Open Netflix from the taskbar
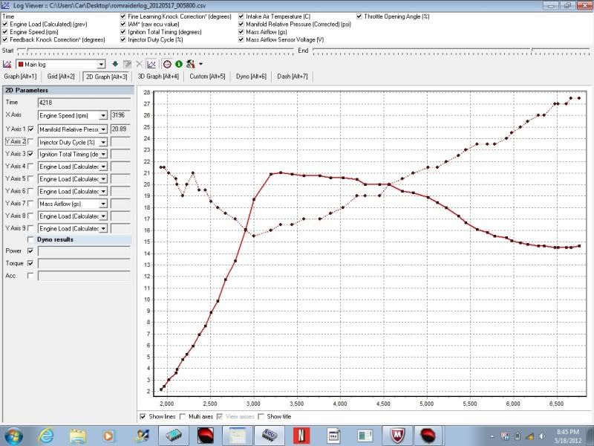The image size is (594, 446). click(299, 434)
